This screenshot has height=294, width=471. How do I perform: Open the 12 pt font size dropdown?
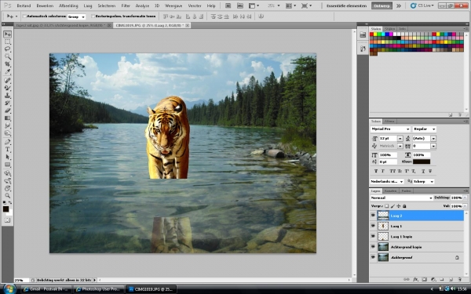point(400,139)
